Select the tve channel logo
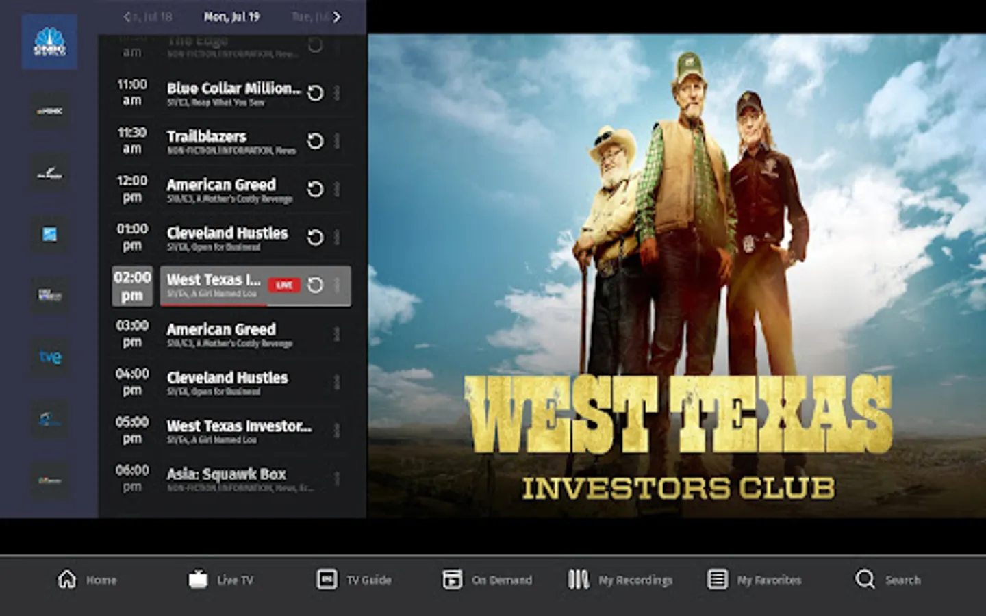986x616 pixels. [49, 357]
